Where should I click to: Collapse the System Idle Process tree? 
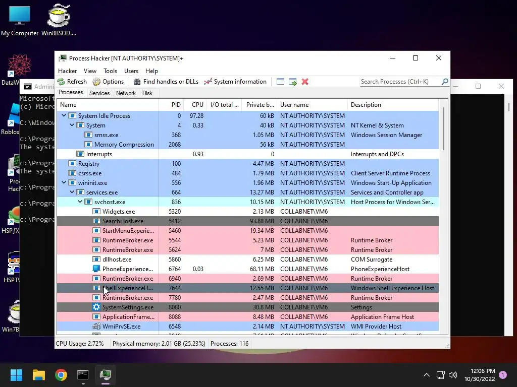click(64, 115)
